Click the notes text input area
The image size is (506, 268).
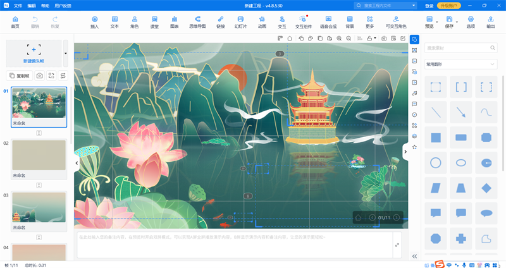point(234,245)
